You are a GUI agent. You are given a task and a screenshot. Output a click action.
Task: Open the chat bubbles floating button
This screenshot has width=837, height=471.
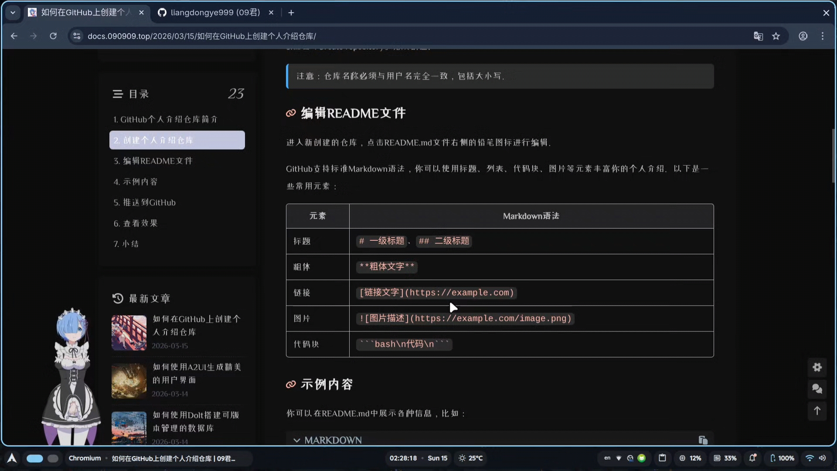[x=817, y=389]
